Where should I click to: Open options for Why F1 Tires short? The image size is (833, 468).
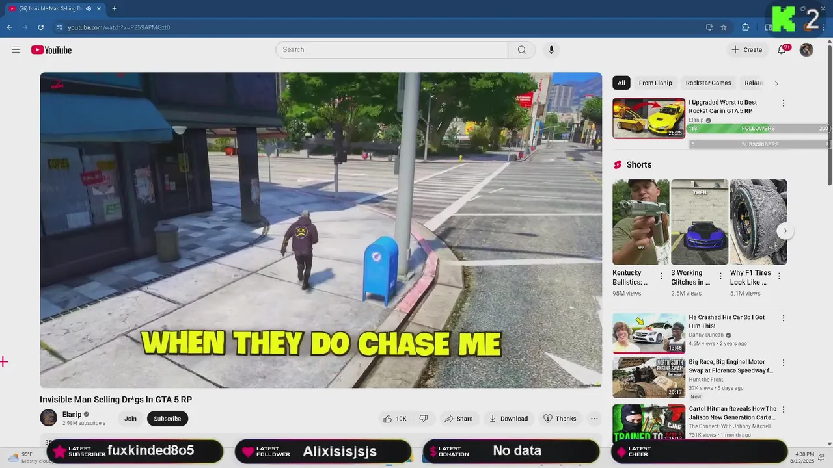(x=779, y=276)
